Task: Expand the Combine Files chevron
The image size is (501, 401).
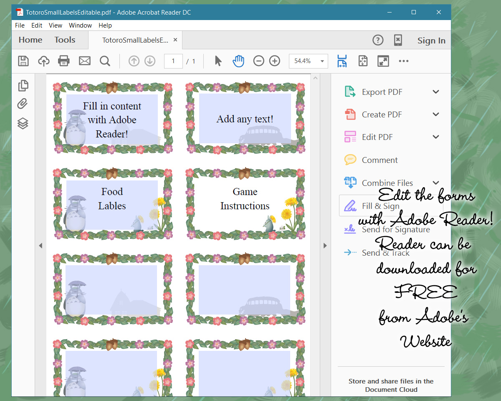Action: point(436,183)
